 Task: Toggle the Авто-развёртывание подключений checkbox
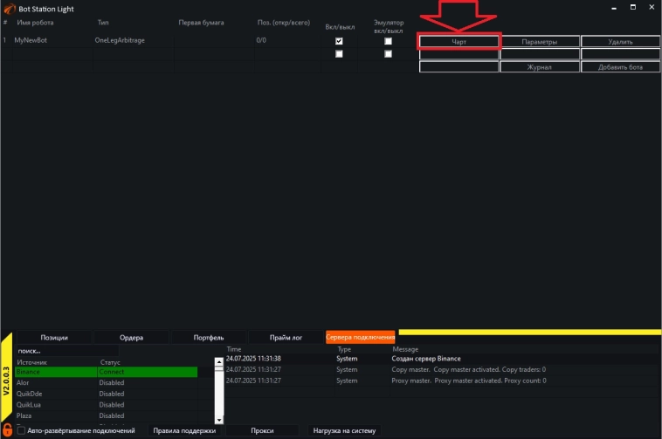[x=21, y=430]
